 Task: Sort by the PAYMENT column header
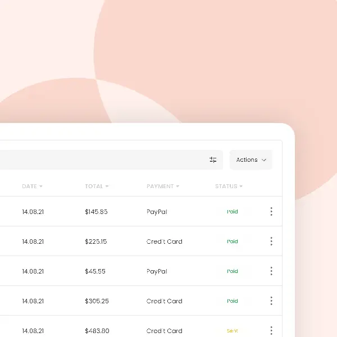coord(163,186)
